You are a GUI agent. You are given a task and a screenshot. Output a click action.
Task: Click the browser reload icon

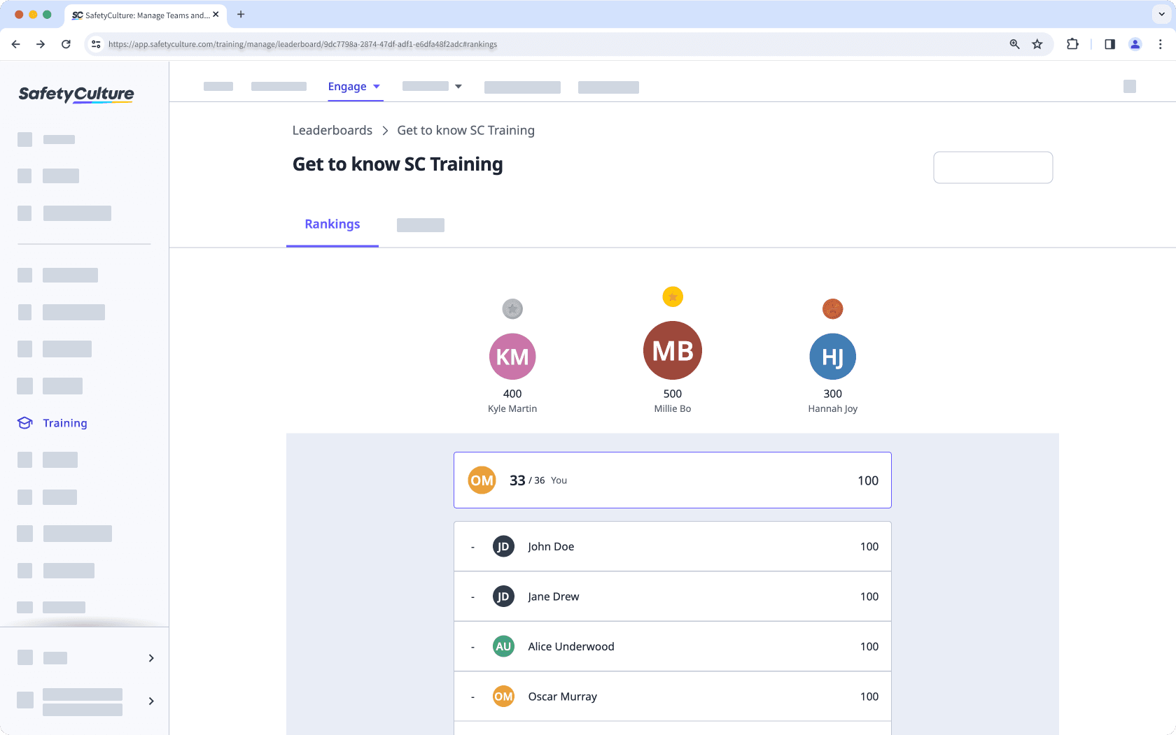[66, 44]
